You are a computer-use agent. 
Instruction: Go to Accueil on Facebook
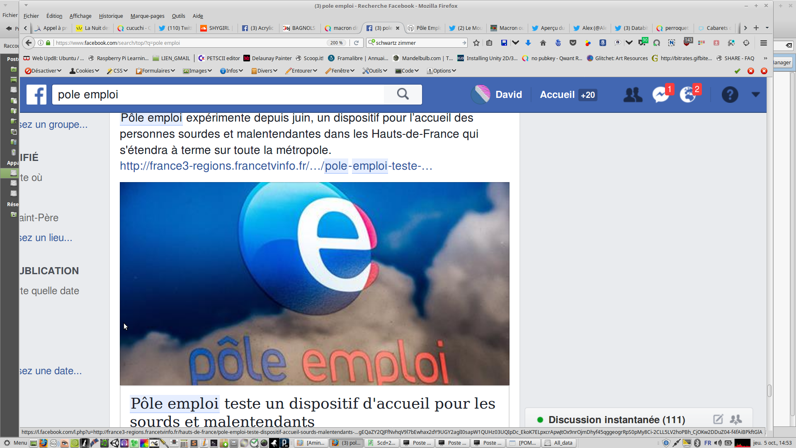[x=557, y=95]
